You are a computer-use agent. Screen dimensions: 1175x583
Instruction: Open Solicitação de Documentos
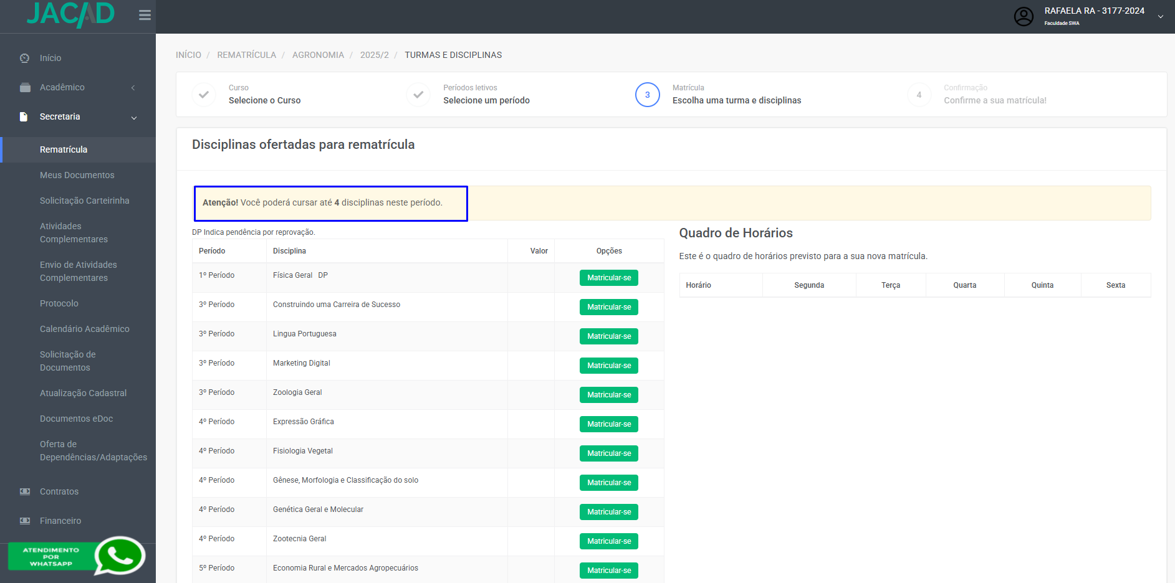[68, 361]
